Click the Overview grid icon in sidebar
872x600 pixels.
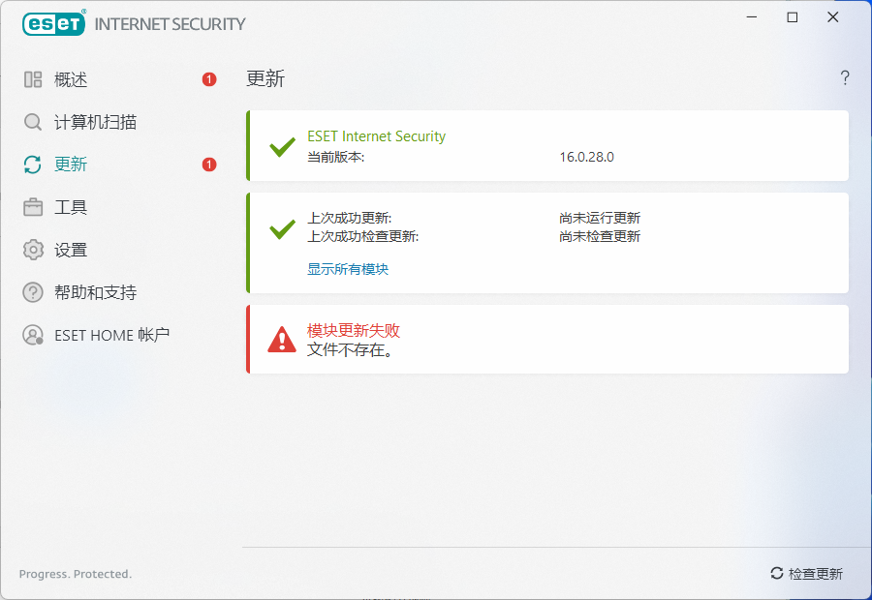tap(33, 79)
